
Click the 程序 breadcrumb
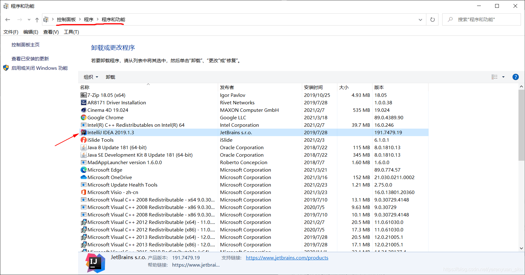pyautogui.click(x=89, y=19)
